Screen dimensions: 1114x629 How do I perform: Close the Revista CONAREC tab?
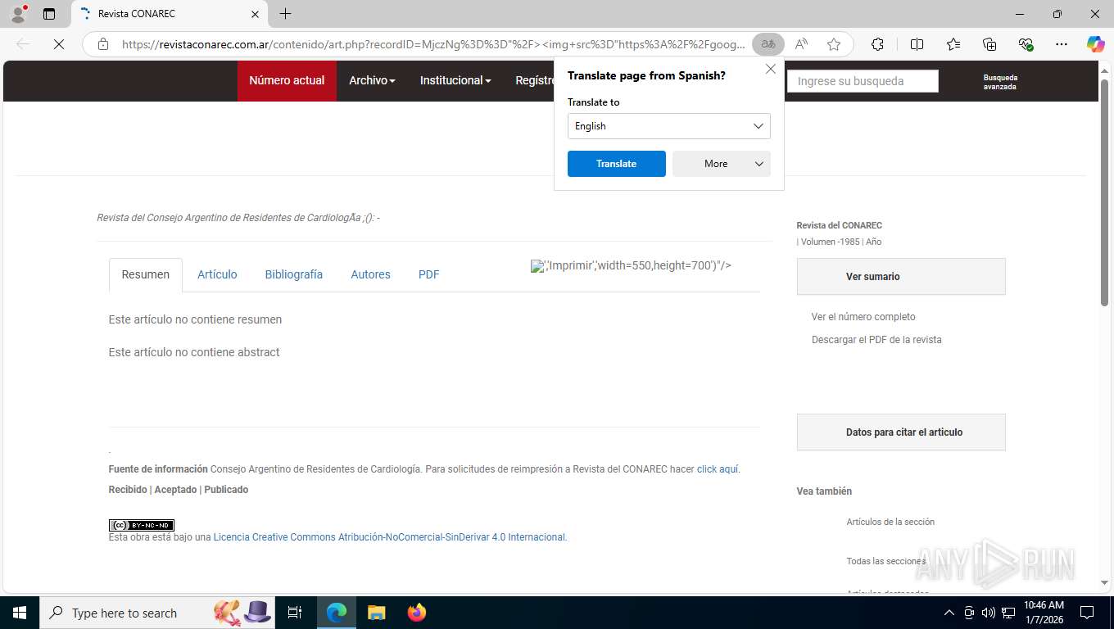tap(255, 14)
